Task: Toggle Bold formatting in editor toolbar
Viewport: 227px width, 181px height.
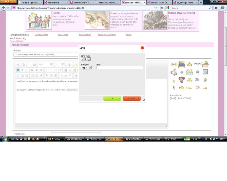Action: point(18,70)
